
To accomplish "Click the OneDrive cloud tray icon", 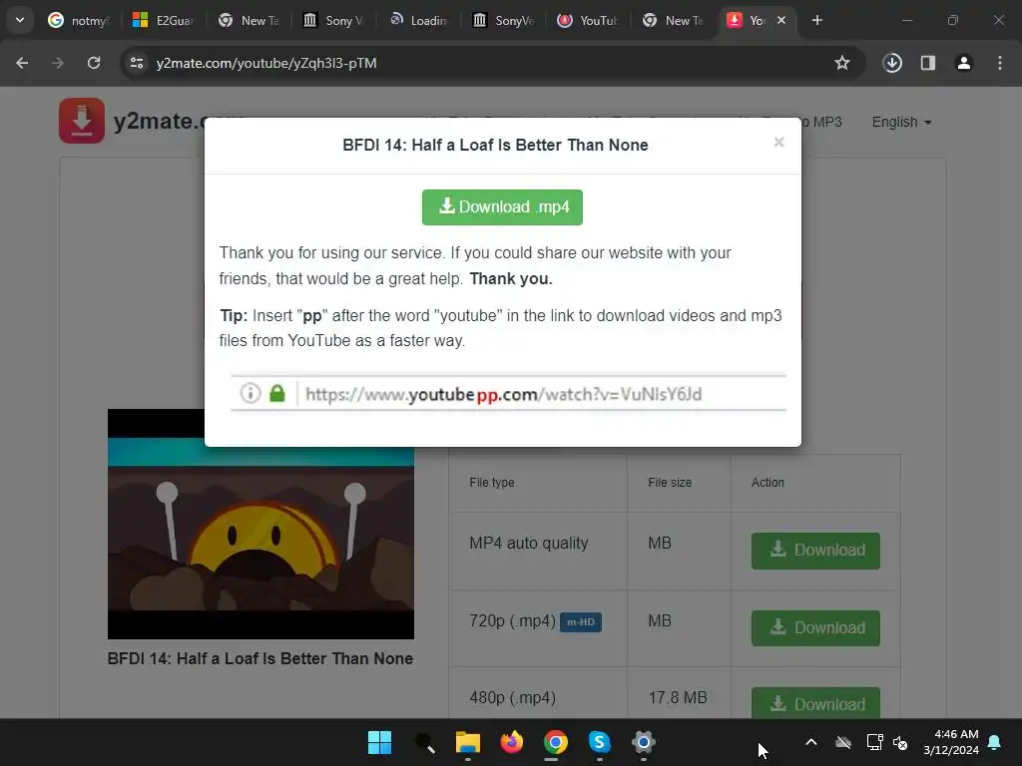I will click(842, 742).
